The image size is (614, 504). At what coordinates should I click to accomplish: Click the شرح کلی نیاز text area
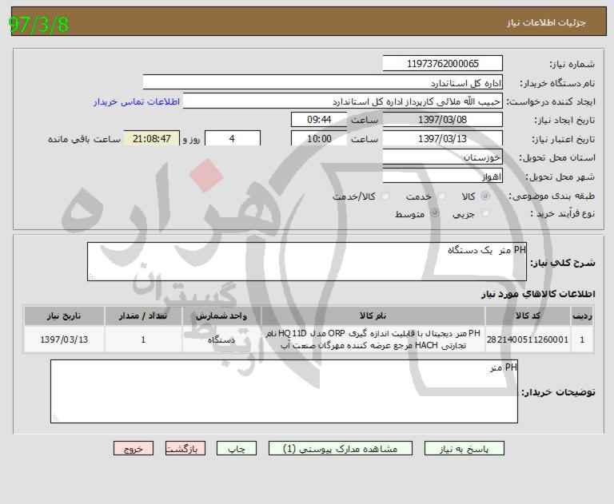[x=307, y=261]
